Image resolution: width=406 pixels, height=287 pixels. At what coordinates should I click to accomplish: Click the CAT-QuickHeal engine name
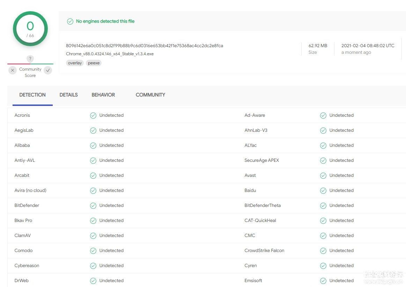tap(260, 221)
